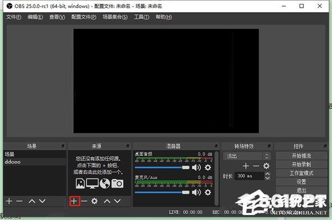Undock the 场景 panel float icon
The width and height of the screenshot is (332, 220).
63,146
